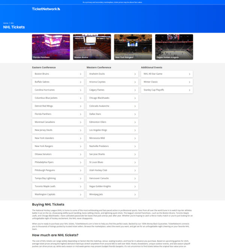Click chevron on Chicago Blackhawks row
The height and width of the screenshot is (250, 225).
pyautogui.click(x=135, y=98)
